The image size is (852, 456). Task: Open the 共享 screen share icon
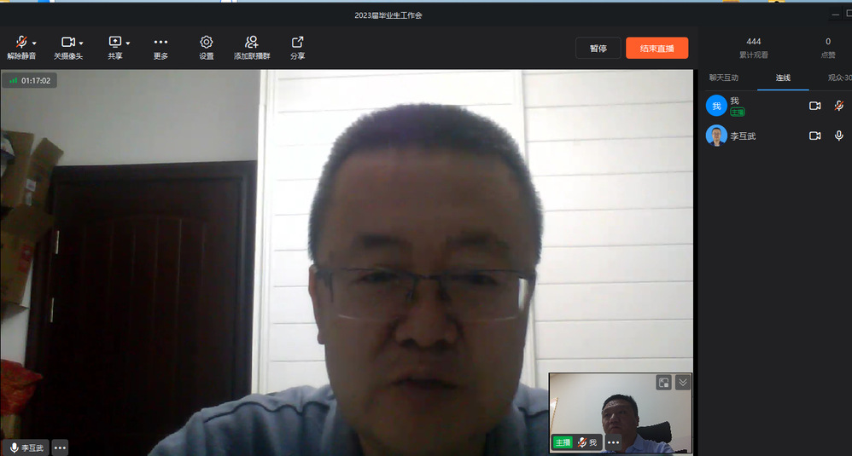tap(115, 43)
